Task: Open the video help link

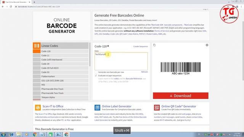Action: tap(116, 79)
